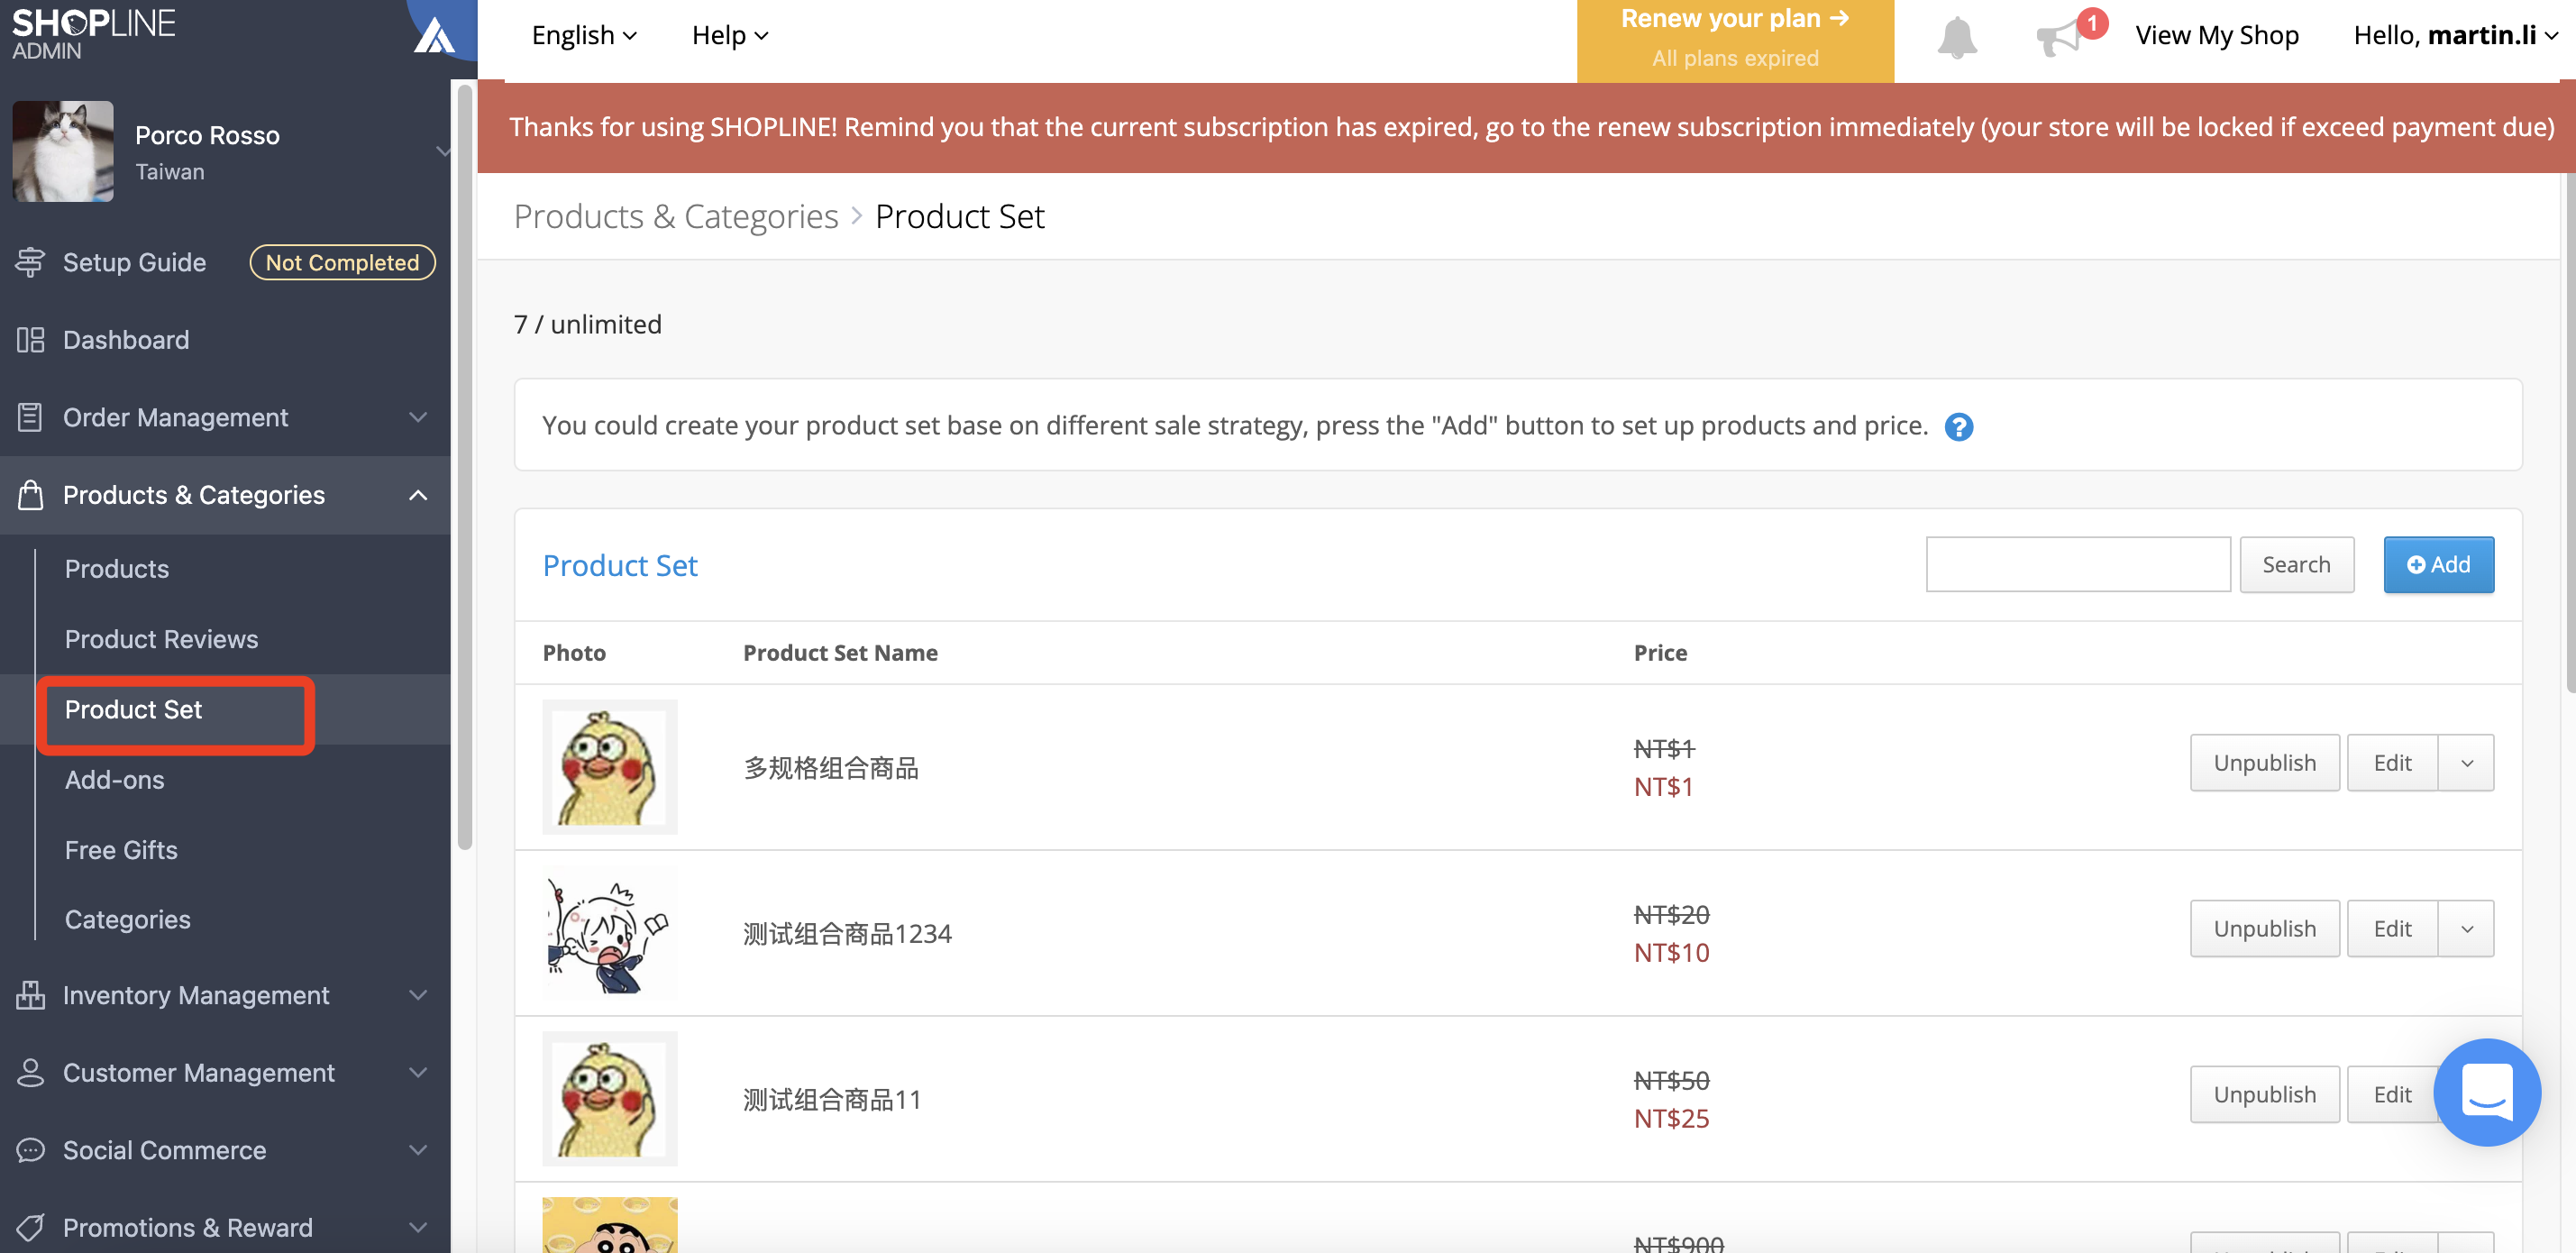Open Edit dropdown arrow for 测试组合商品1234
This screenshot has width=2576, height=1253.
tap(2466, 929)
